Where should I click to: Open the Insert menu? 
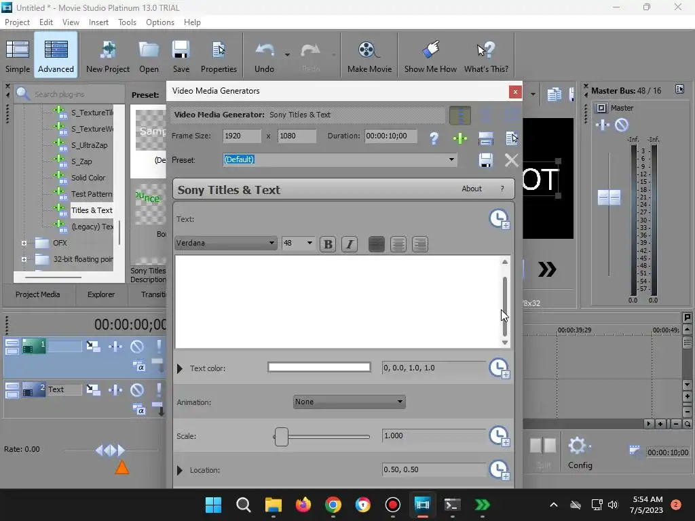[x=98, y=22]
